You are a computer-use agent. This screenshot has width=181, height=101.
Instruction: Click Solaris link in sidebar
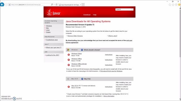click(x=48, y=32)
